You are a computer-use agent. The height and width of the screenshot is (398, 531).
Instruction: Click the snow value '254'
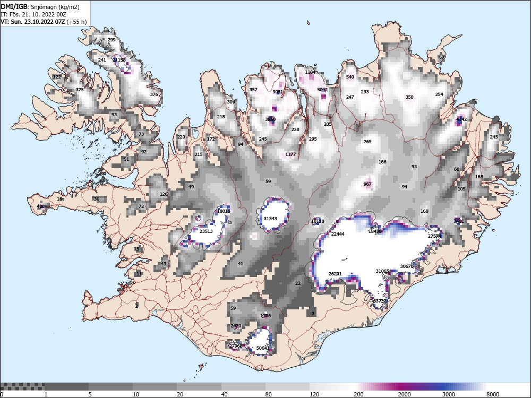tap(439, 94)
